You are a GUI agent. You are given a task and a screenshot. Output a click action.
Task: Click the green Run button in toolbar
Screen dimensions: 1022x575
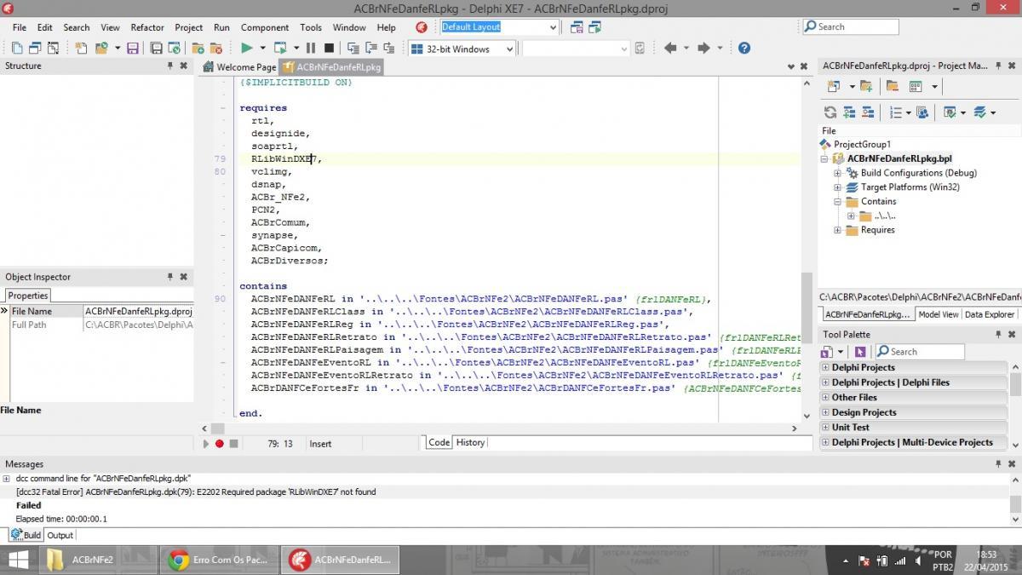246,49
